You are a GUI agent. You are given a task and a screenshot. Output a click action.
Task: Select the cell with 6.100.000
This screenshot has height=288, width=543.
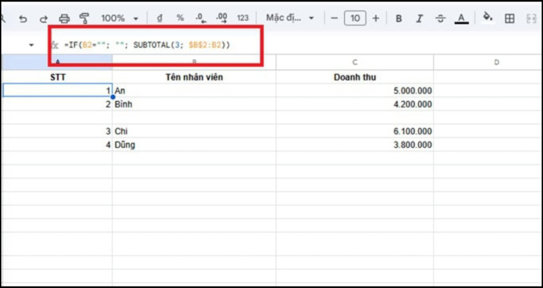(x=354, y=131)
